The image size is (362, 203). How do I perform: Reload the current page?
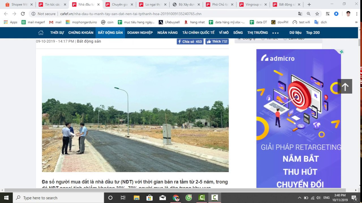pyautogui.click(x=23, y=14)
